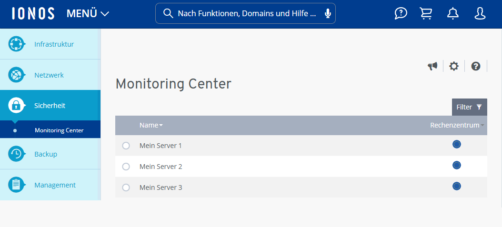Click the Management clipboard icon
Screen dimensions: 502x227
click(x=16, y=185)
